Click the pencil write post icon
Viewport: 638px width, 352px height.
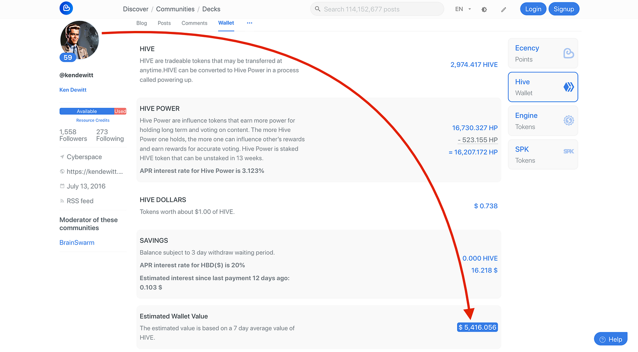pos(504,9)
